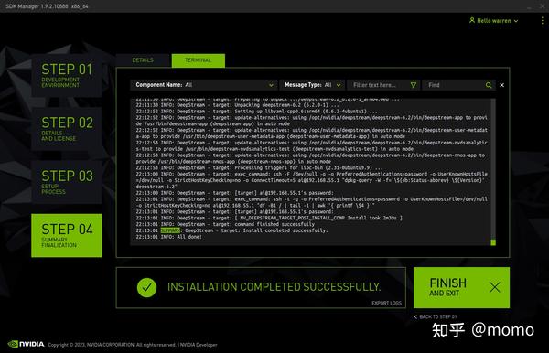Click the user profile icon
Screen dimensions: 549x353
tap(471, 20)
